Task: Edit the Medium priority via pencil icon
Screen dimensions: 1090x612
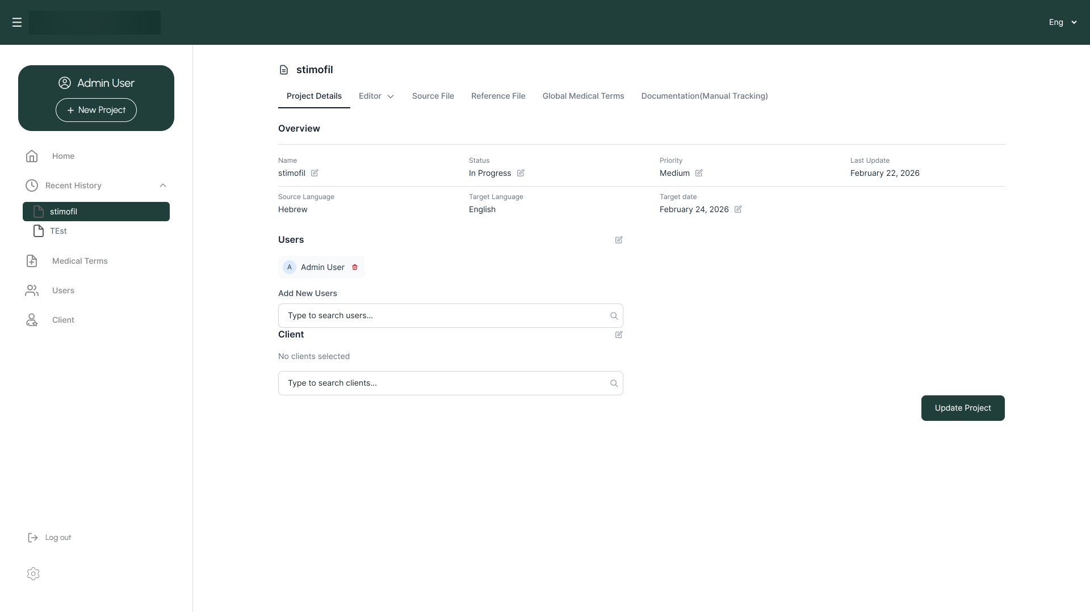Action: click(x=699, y=173)
